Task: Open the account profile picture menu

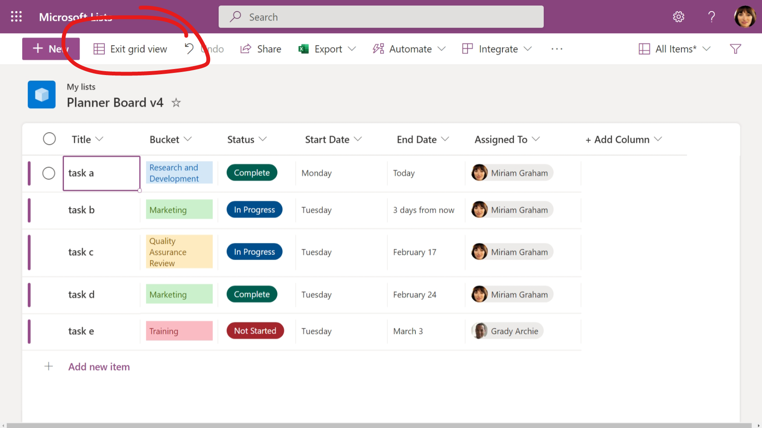Action: click(745, 17)
